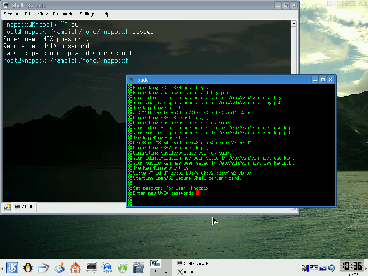Switch to virtual desktop 2

166,263
